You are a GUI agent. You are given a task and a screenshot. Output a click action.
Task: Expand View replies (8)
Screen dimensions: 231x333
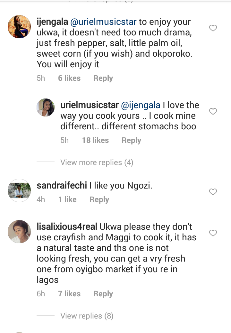click(87, 316)
